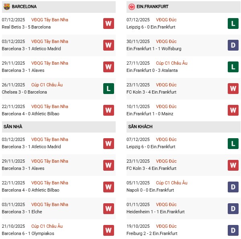Click the Barcelona 4 - 0 Athletic Bilbao result under Barcelona
This screenshot has width=241, height=239.
coord(31,114)
